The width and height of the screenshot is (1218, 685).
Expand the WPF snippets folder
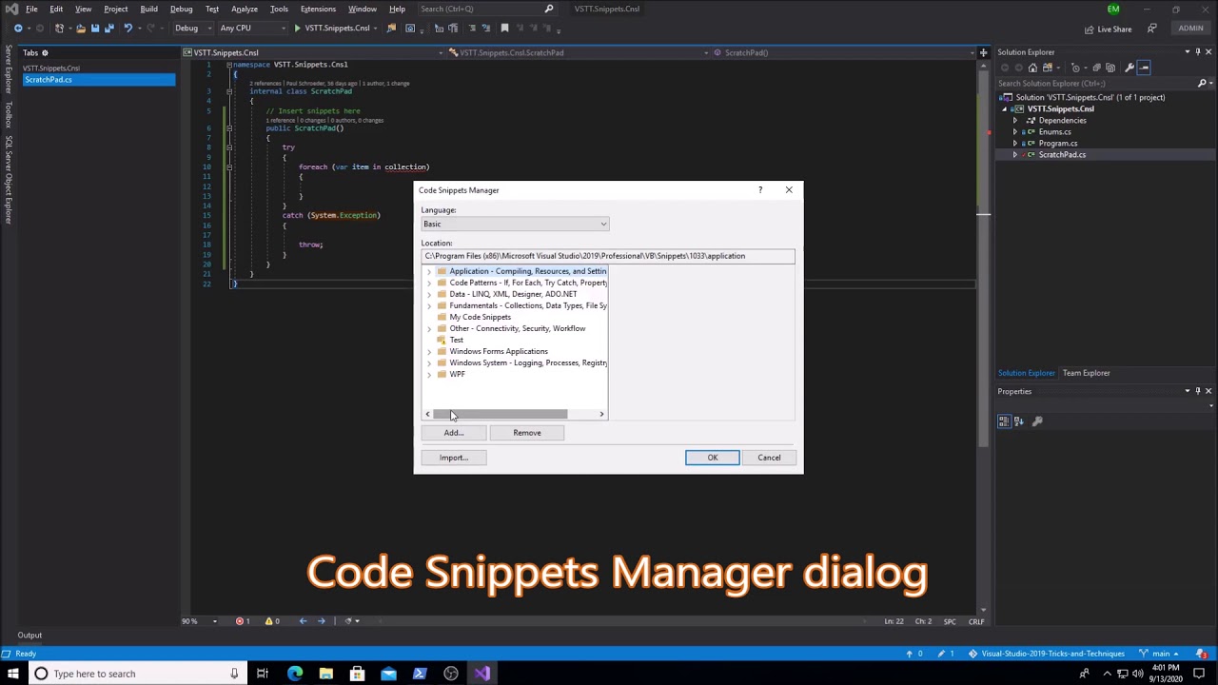(x=428, y=374)
